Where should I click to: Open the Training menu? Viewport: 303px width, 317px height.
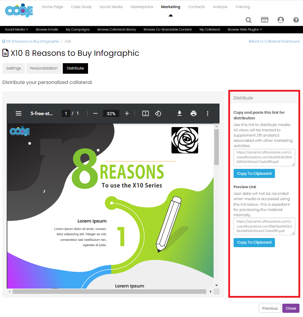coord(242,7)
